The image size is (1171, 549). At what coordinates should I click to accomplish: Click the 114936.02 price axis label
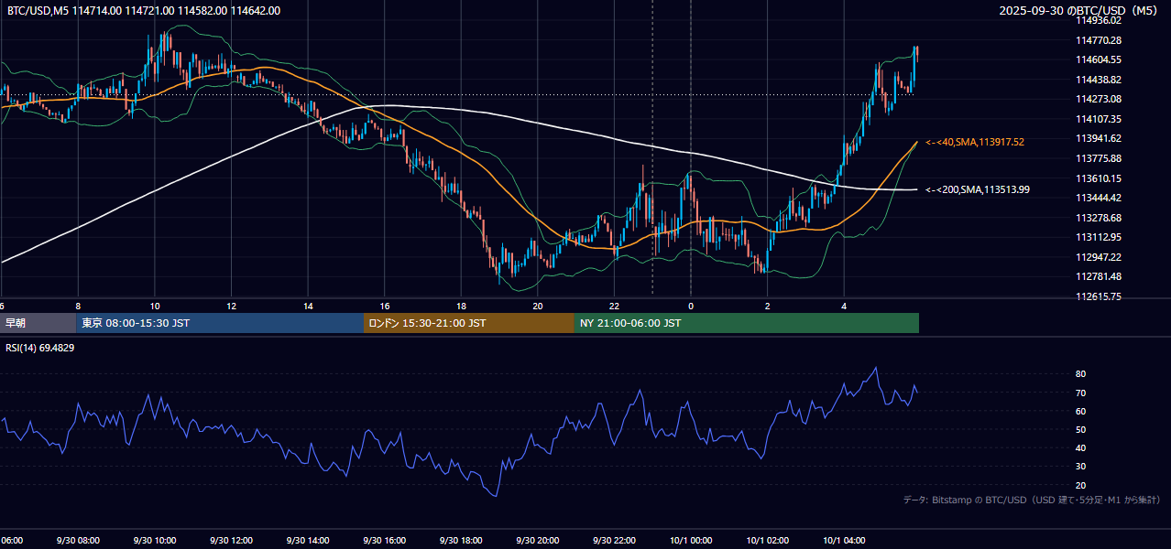(x=1100, y=20)
